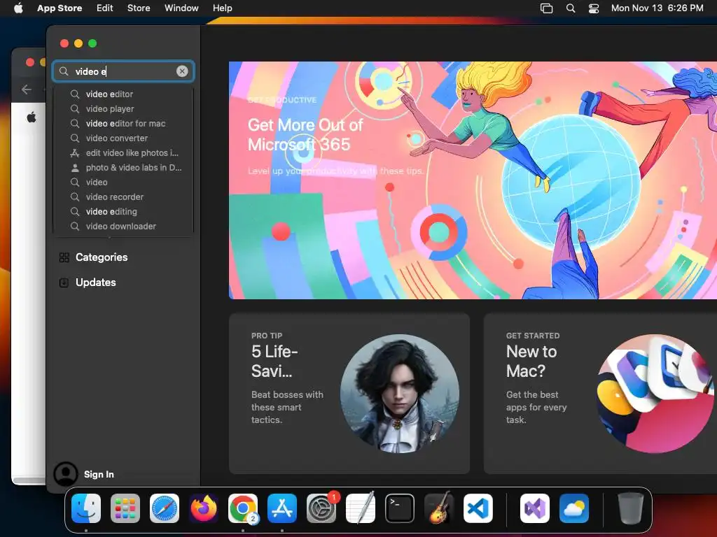Close the background window with red button

pos(30,62)
